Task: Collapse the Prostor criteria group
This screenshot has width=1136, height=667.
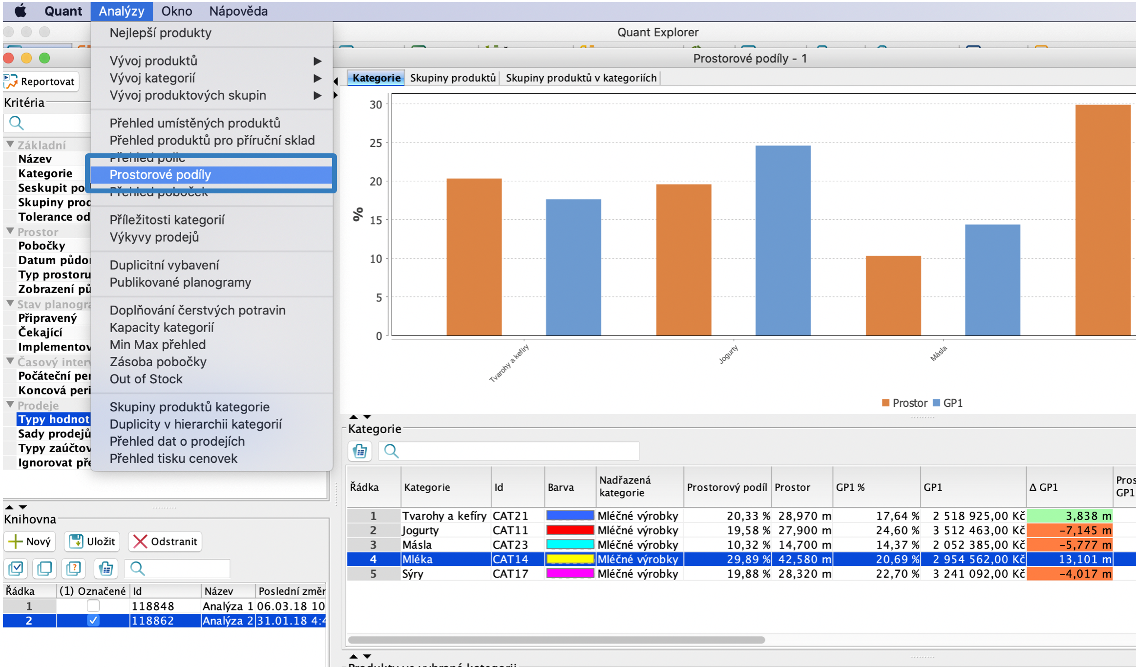Action: pos(10,231)
